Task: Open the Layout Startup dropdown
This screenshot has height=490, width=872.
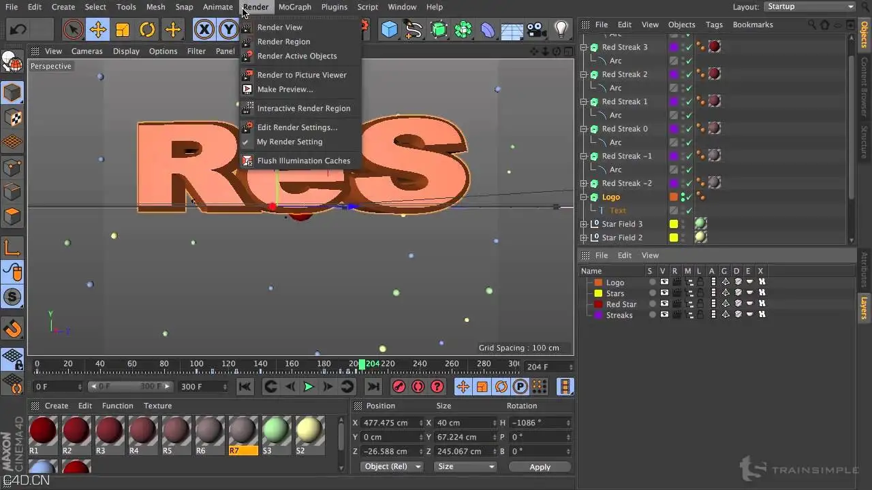Action: [x=809, y=7]
